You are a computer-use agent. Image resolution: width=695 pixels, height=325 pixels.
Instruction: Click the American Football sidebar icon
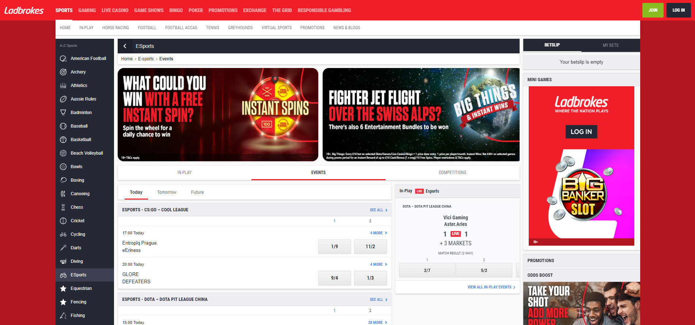point(63,58)
